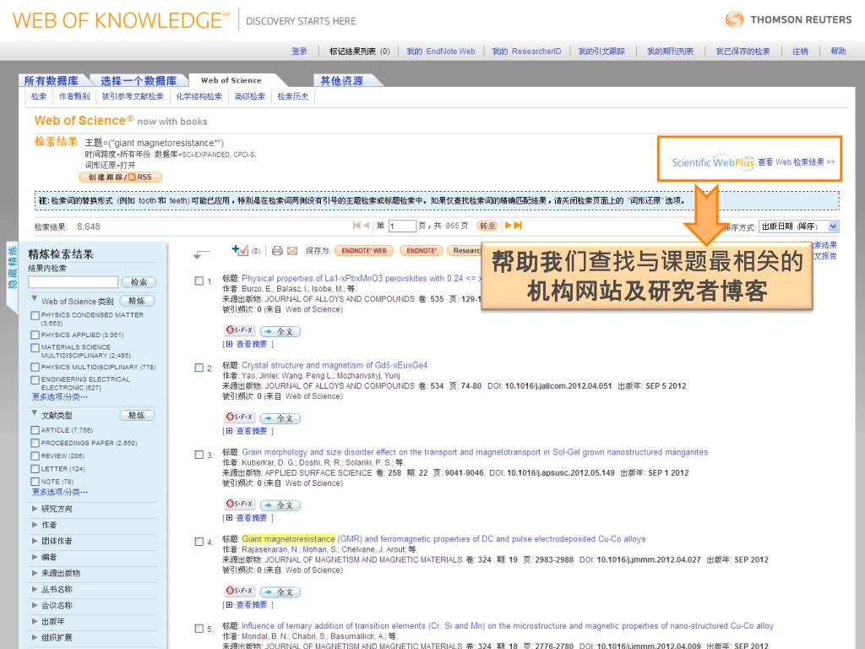Click S·F·X icon for result 2
The image size is (865, 649).
coord(239,417)
